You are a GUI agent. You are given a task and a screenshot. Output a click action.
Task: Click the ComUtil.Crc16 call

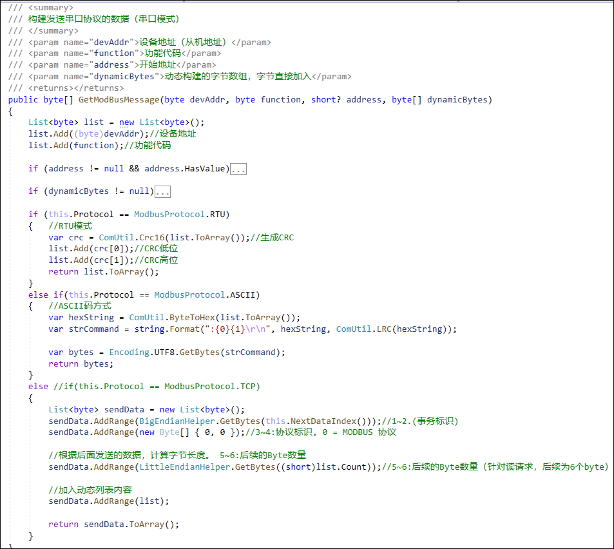(132, 238)
